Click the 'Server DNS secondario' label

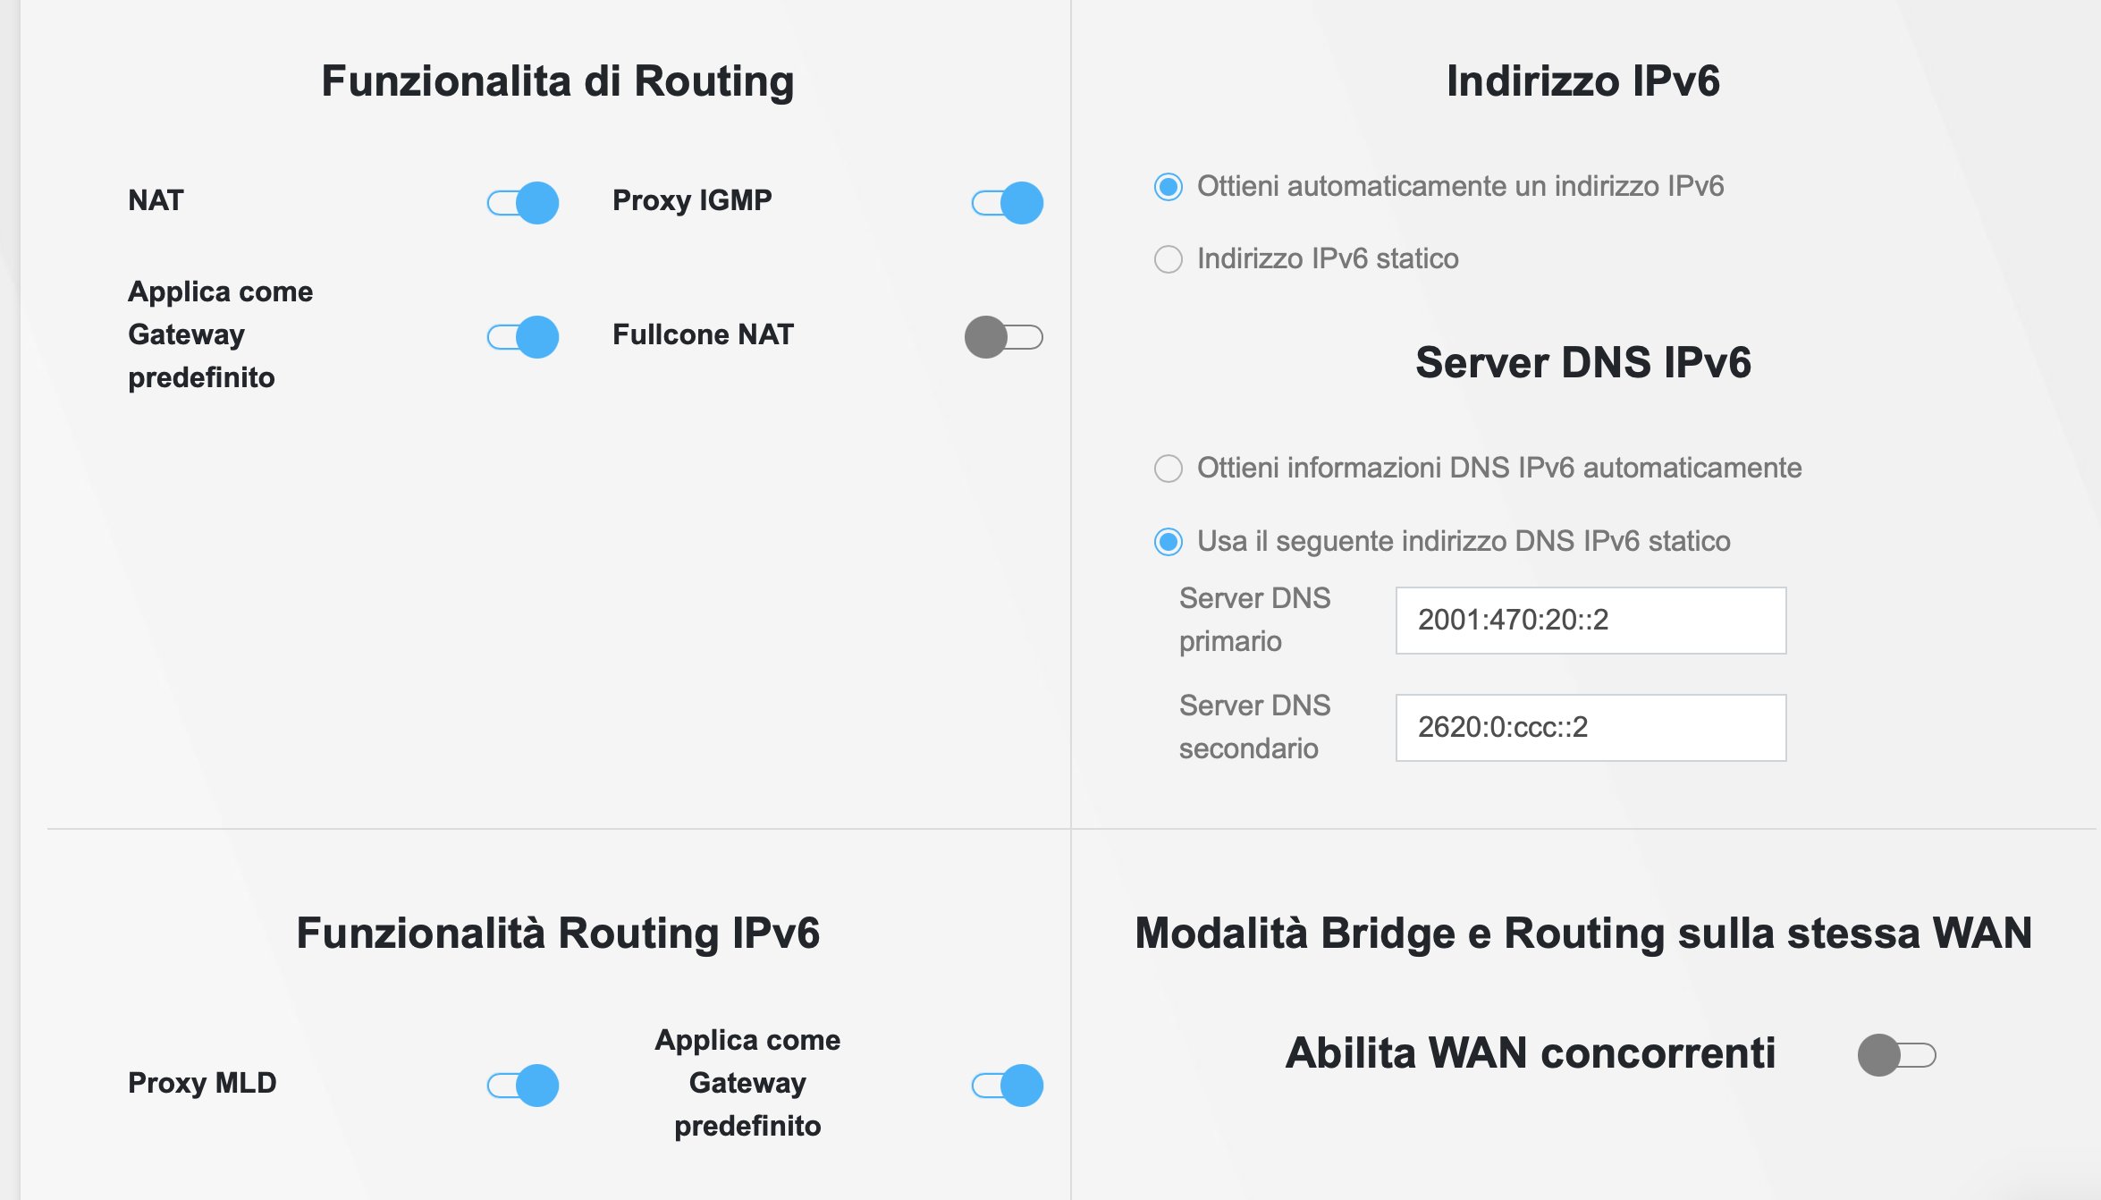pos(1254,727)
